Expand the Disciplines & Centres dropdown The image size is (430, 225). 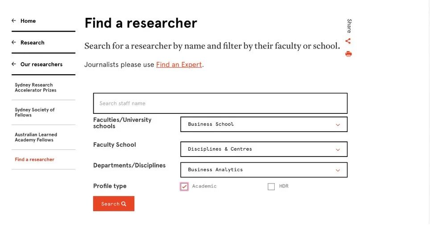coord(264,149)
